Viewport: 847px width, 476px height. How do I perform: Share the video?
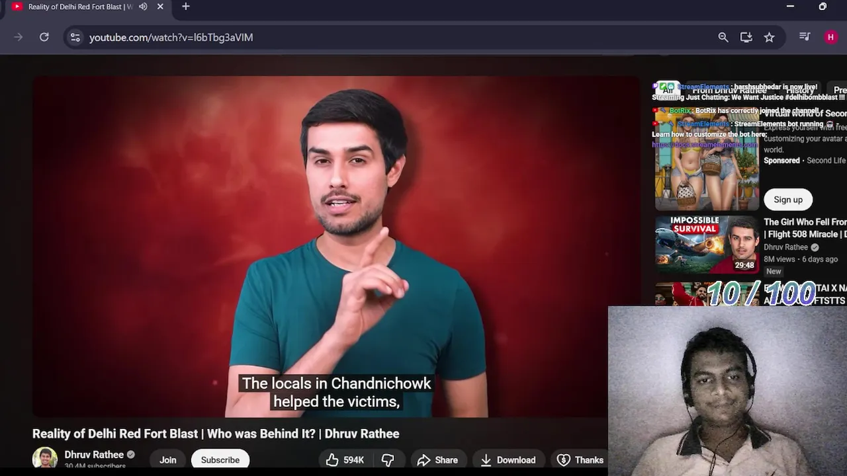437,460
